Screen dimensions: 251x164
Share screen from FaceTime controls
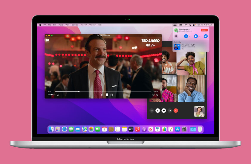pyautogui.click(x=170, y=111)
